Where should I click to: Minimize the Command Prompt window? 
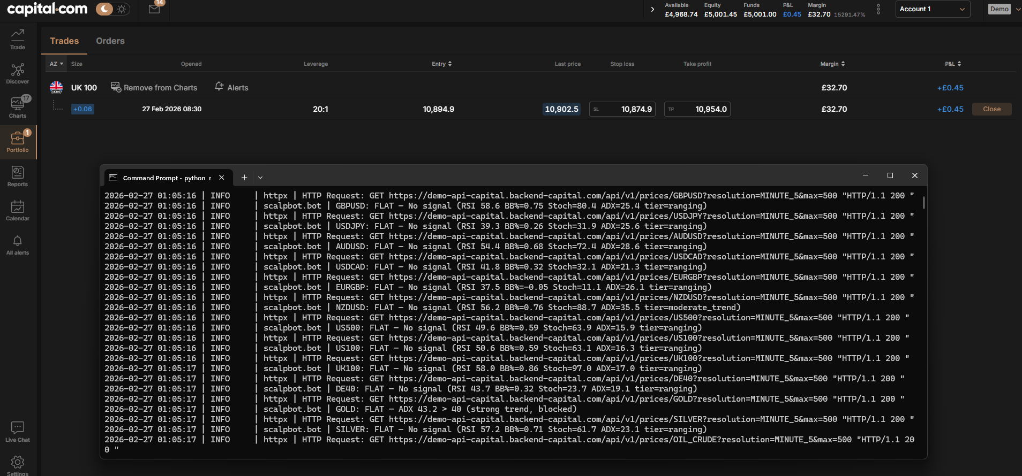pyautogui.click(x=865, y=175)
